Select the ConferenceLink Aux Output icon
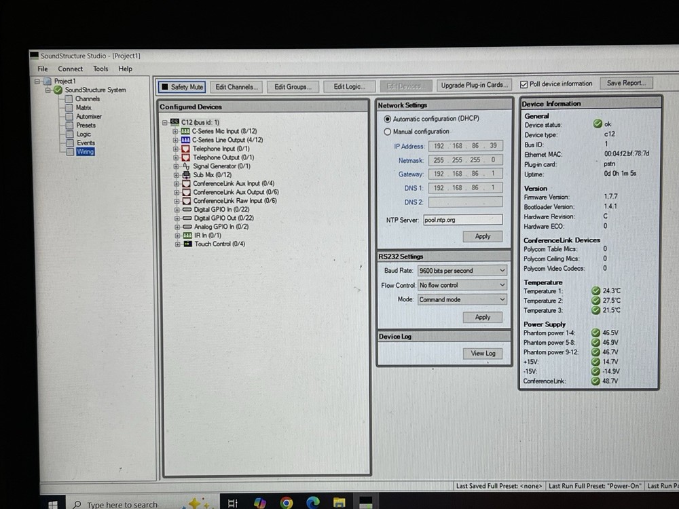Viewport: 679px width, 509px height. pos(187,192)
